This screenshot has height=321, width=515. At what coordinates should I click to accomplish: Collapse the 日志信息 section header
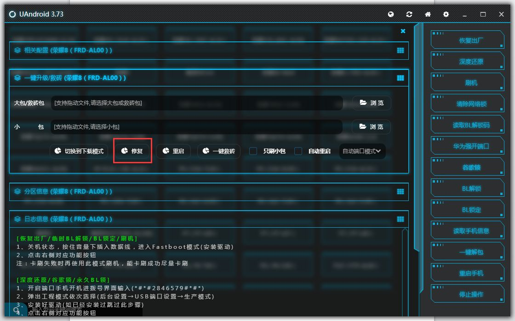209,219
